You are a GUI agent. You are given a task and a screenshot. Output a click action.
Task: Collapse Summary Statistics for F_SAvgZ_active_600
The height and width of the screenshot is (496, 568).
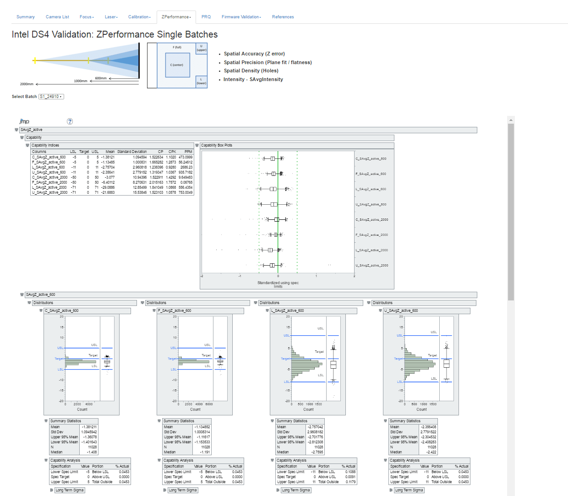[x=159, y=421]
